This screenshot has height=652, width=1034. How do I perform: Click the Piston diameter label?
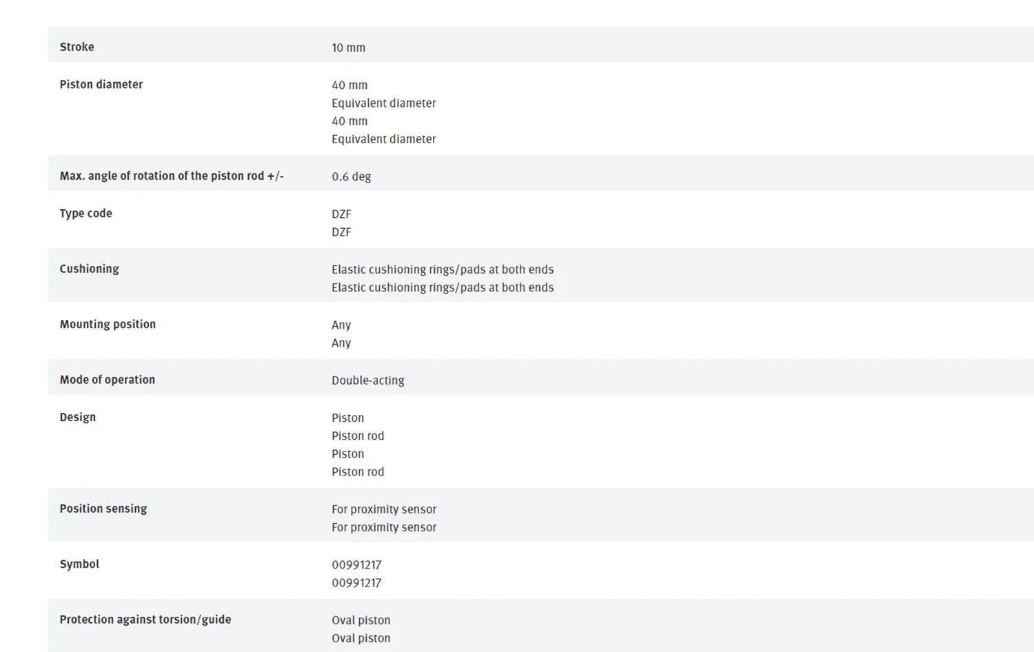click(x=101, y=84)
